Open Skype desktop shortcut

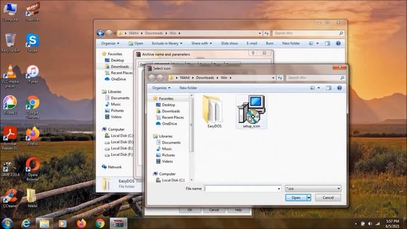pos(32,43)
